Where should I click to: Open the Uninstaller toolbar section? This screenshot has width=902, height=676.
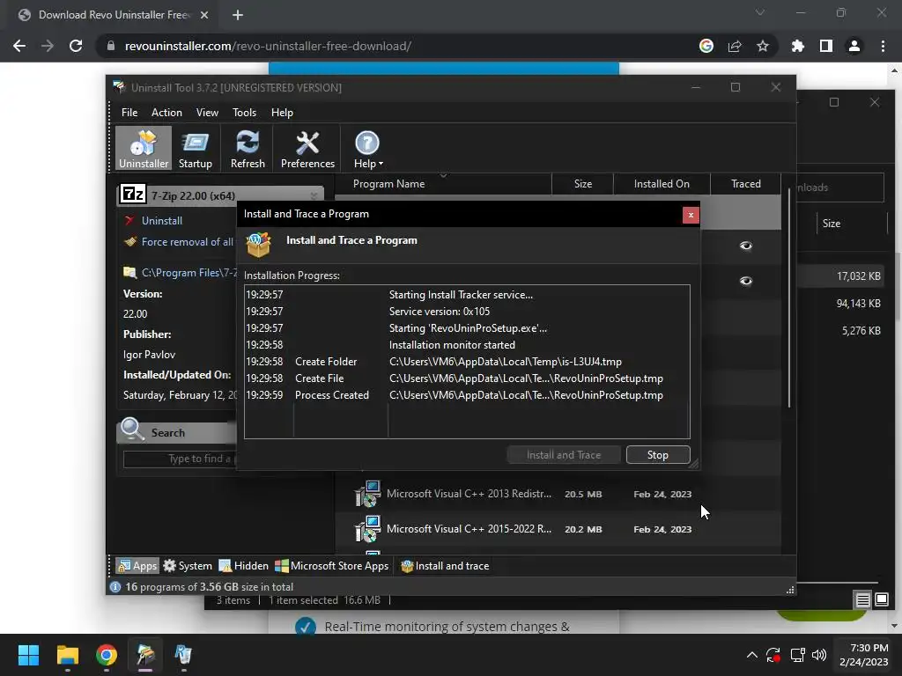[144, 148]
